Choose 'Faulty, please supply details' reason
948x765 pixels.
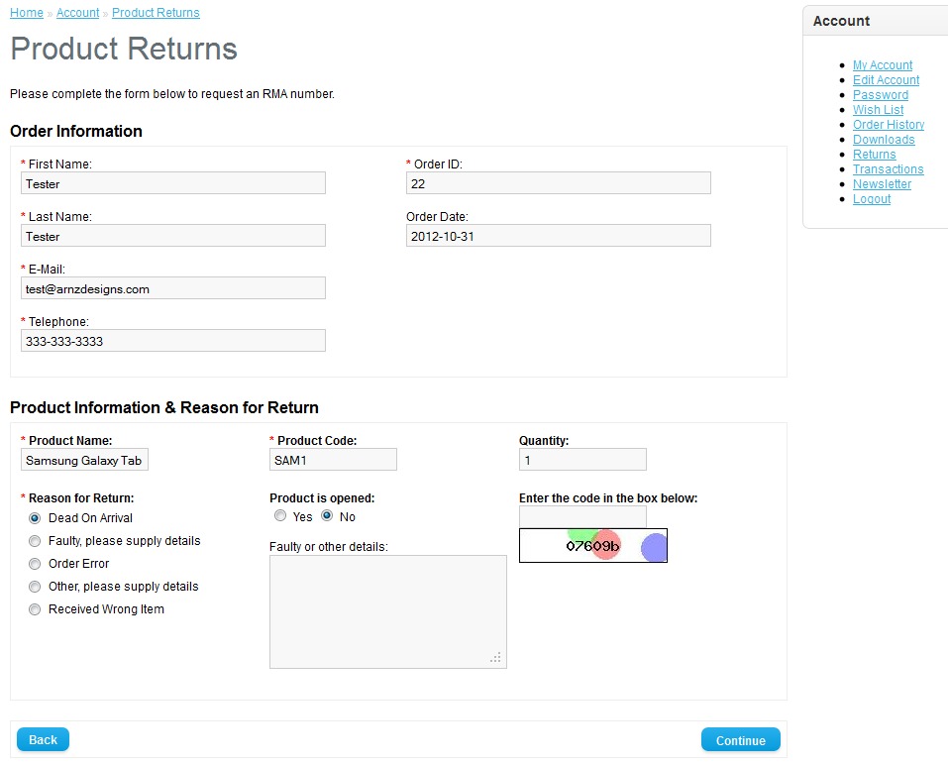pos(35,541)
